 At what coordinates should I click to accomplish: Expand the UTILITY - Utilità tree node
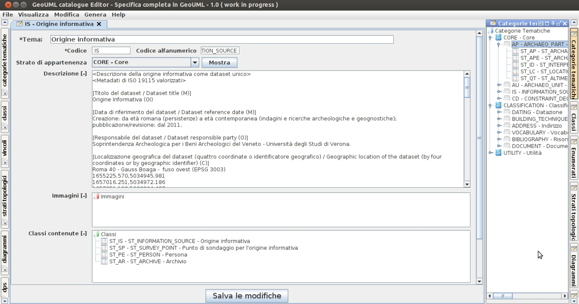[490, 153]
